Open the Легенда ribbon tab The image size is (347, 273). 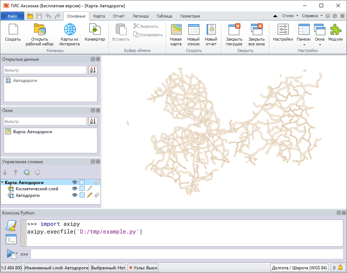pos(140,16)
